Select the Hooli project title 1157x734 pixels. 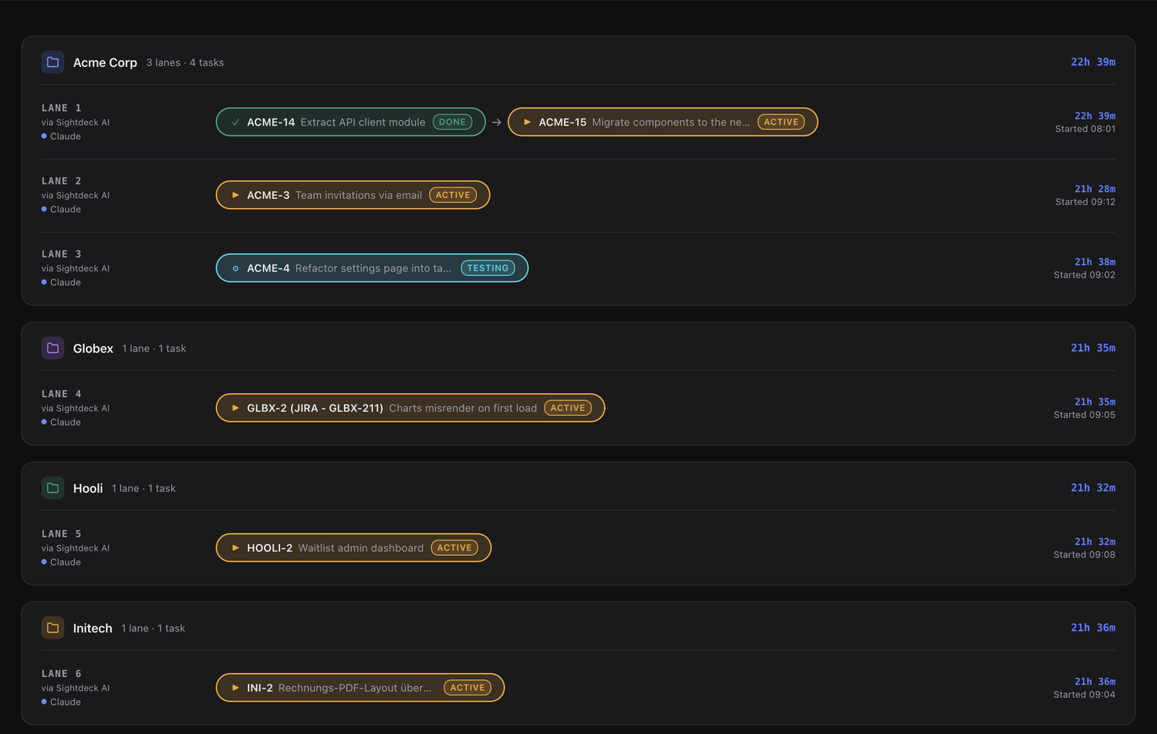click(88, 488)
